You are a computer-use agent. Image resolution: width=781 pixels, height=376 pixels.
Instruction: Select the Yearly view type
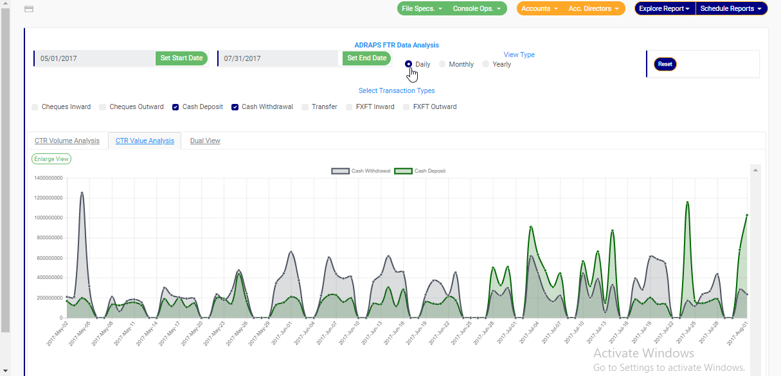click(x=486, y=64)
